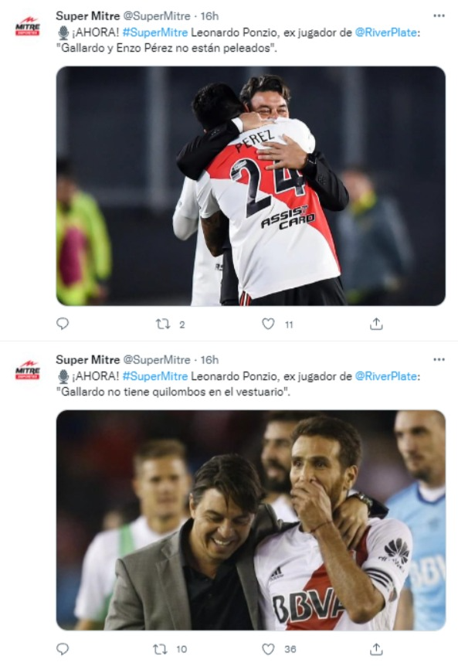Screen dimensions: 458x666
Task: Reply to the Enzo Pérez tweet
Action: pos(63,324)
